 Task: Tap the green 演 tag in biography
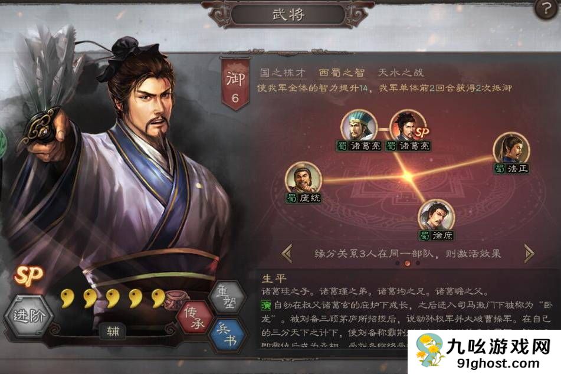266,306
